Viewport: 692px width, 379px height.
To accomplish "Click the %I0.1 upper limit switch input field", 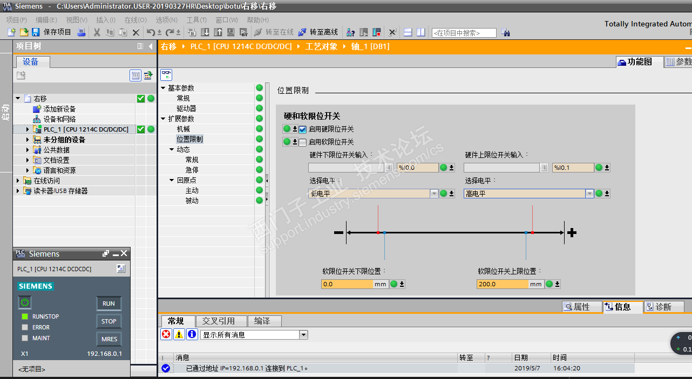I will 573,168.
